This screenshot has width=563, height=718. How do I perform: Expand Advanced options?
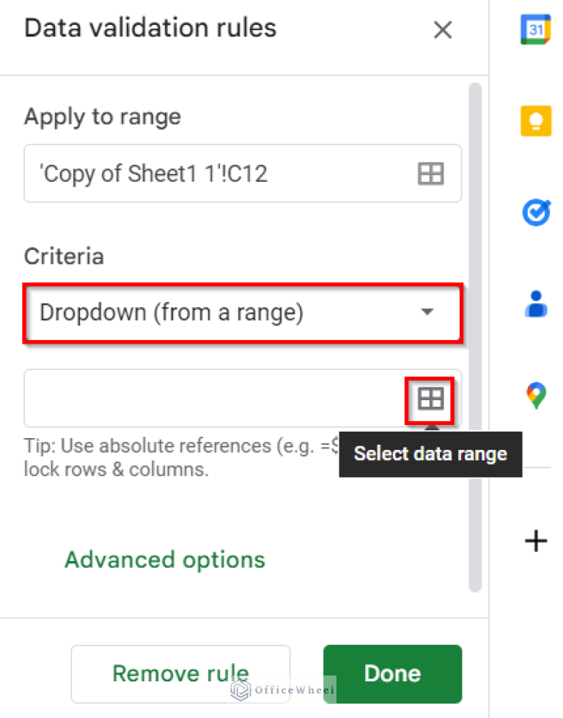[164, 559]
